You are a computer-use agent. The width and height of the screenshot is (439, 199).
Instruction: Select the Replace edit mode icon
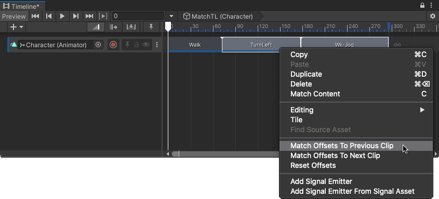tap(131, 27)
